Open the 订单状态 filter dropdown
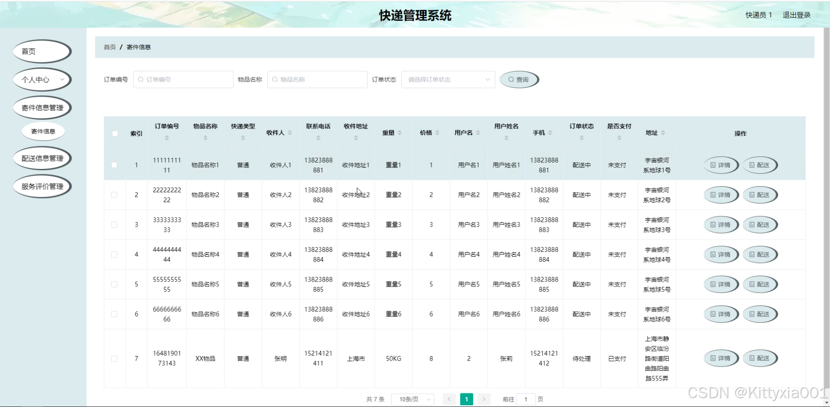The height and width of the screenshot is (407, 830). pyautogui.click(x=448, y=80)
